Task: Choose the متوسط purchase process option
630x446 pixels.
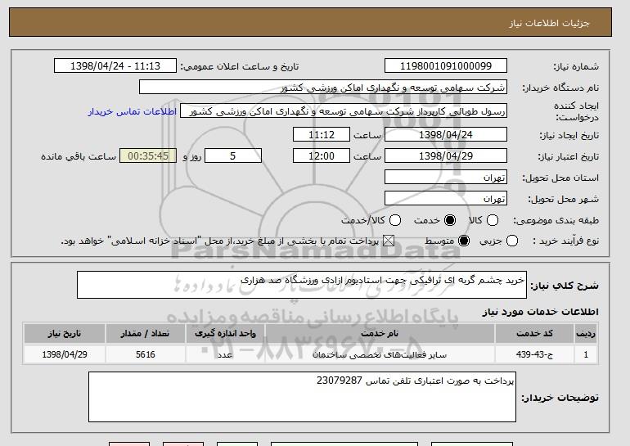Action: [x=464, y=241]
